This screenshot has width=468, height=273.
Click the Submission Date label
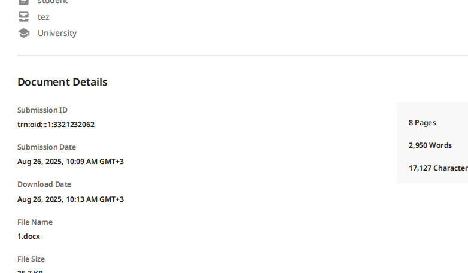pos(47,147)
